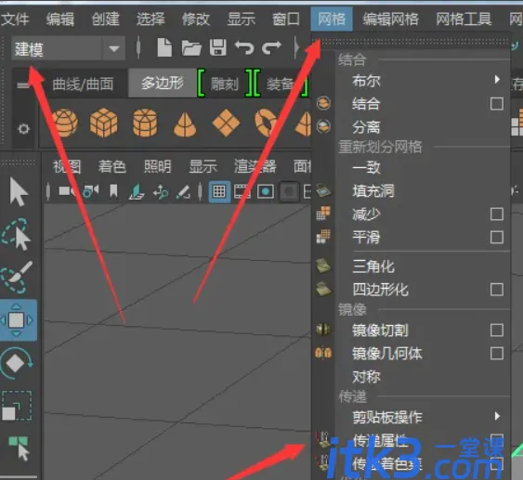Click the Save scene icon
This screenshot has height=480, width=523.
pyautogui.click(x=218, y=47)
